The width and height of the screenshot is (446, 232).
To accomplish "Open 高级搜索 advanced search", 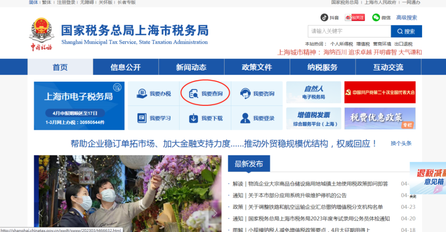I will point(406,18).
